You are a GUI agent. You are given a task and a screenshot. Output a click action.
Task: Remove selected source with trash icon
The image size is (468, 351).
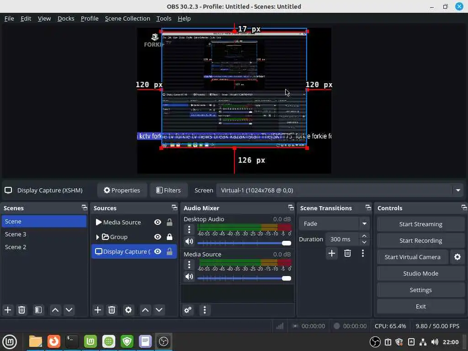coord(112,310)
